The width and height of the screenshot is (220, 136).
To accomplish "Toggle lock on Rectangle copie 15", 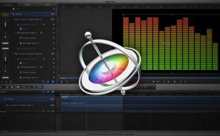I will (x=54, y=43).
